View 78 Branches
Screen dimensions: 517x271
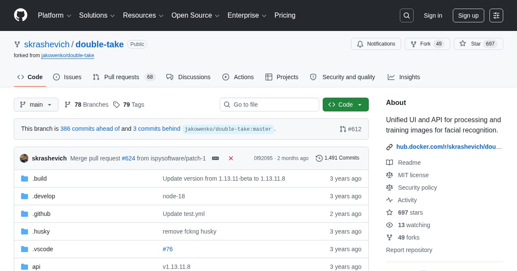tap(87, 105)
